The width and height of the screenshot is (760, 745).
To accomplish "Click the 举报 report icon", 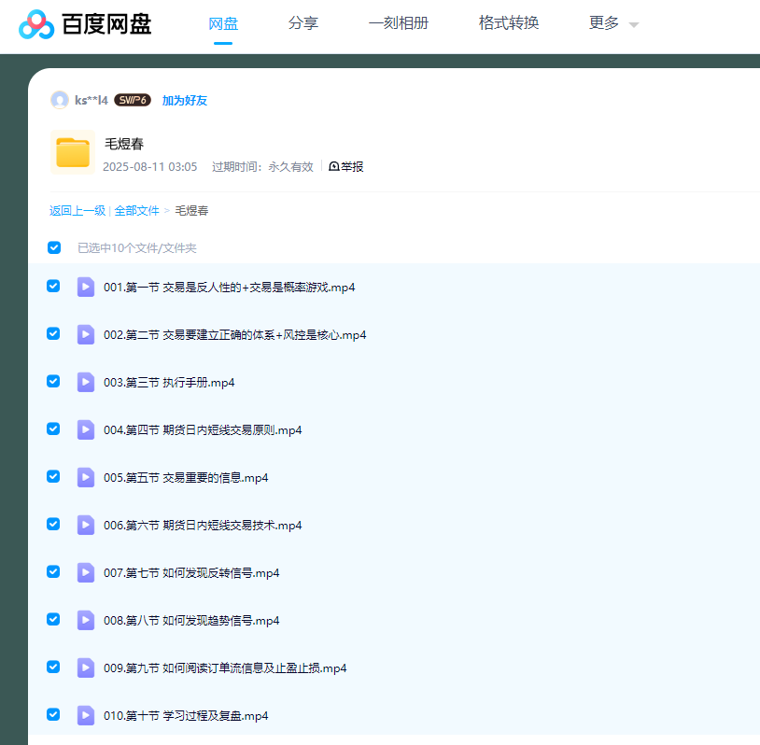I will pos(334,166).
